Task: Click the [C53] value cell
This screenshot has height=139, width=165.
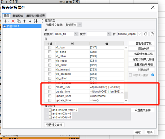Action: click(x=107, y=69)
